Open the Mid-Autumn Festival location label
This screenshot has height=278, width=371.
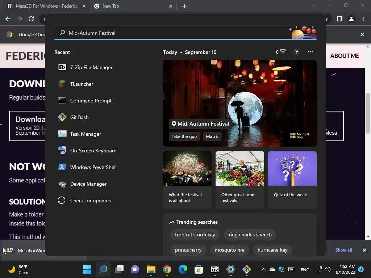pos(200,124)
